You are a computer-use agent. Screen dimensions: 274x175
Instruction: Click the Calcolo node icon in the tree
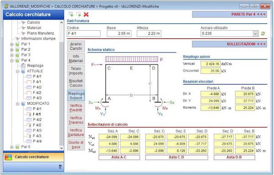click(x=23, y=22)
